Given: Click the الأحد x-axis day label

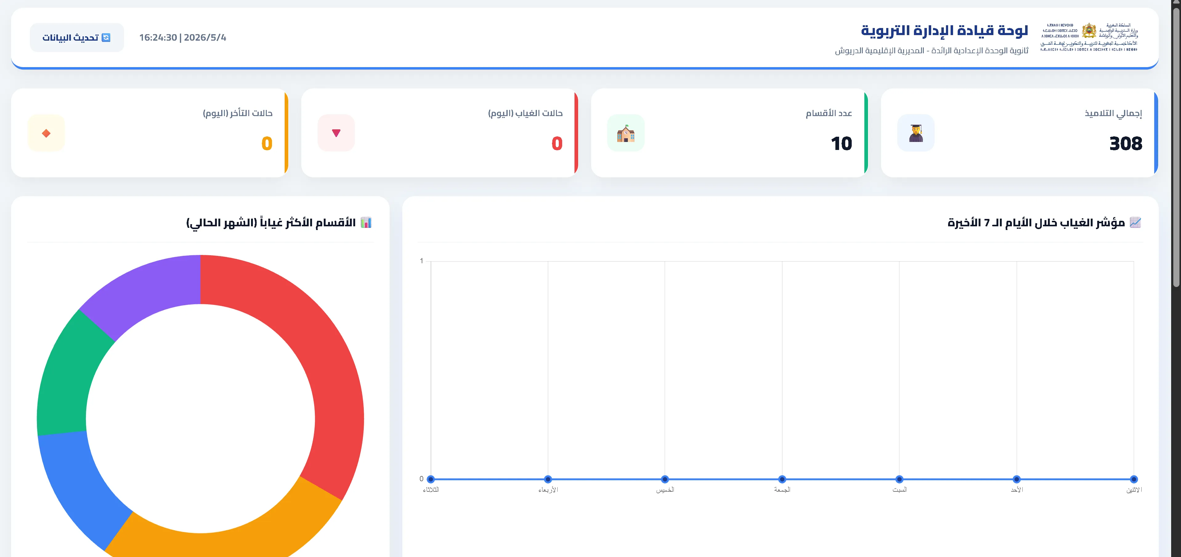Looking at the screenshot, I should click(1017, 490).
